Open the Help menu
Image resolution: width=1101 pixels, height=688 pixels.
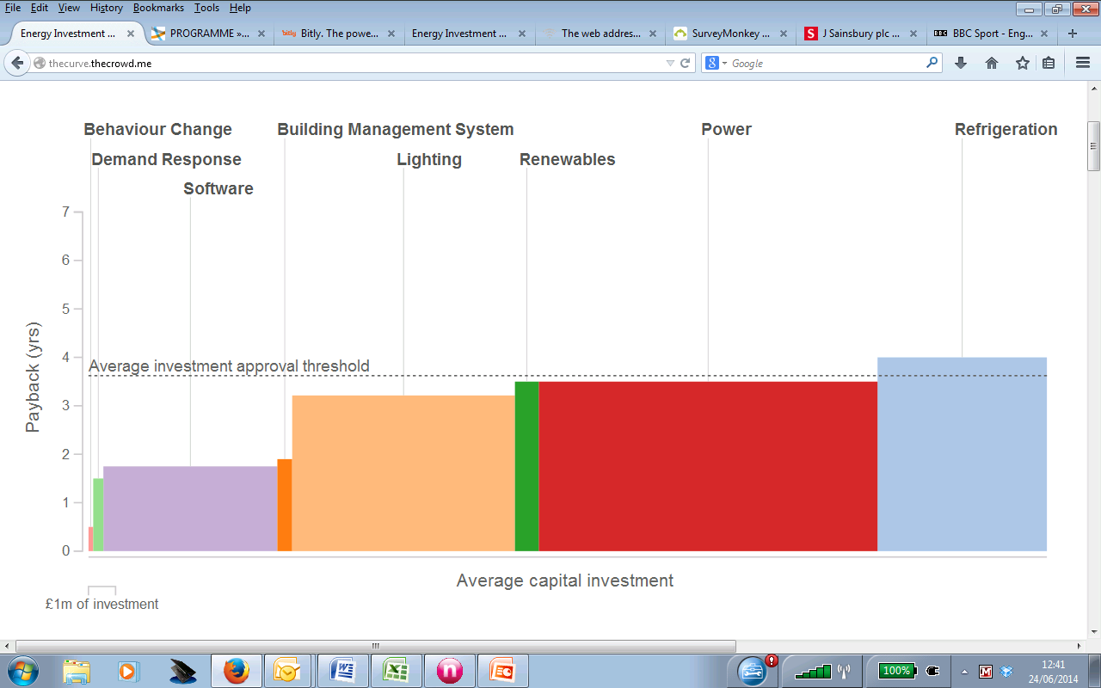[240, 8]
